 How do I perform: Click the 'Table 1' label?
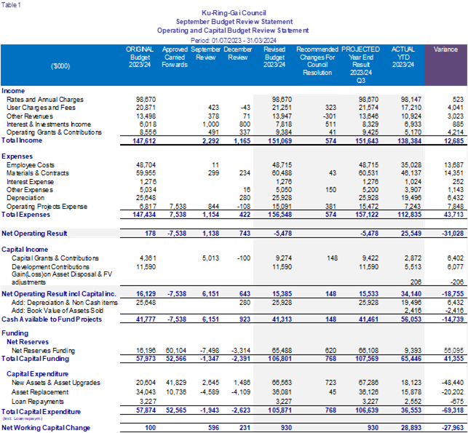coord(11,5)
